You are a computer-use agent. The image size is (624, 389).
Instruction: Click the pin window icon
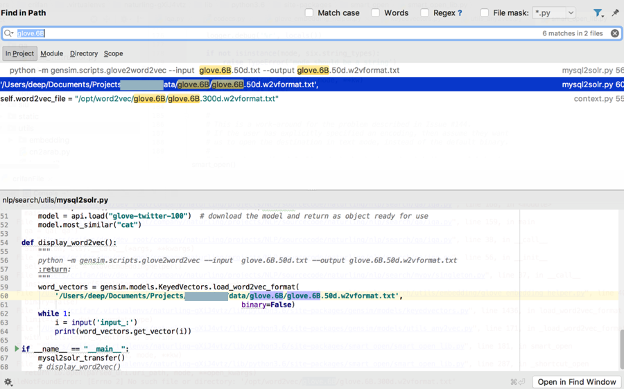coord(615,12)
